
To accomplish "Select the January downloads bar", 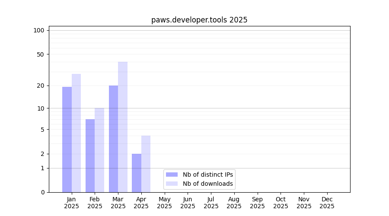I will coord(76,133).
